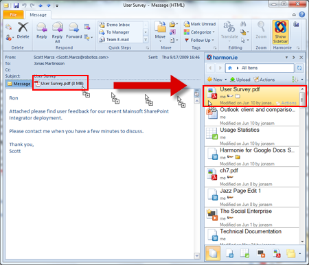Navigate forward in harmon.ie sidebar
309x265 pixels.
(x=220, y=68)
